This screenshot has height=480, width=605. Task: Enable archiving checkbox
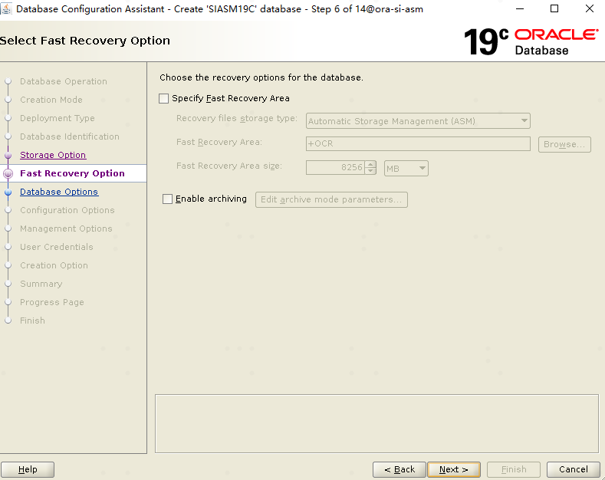tap(167, 199)
